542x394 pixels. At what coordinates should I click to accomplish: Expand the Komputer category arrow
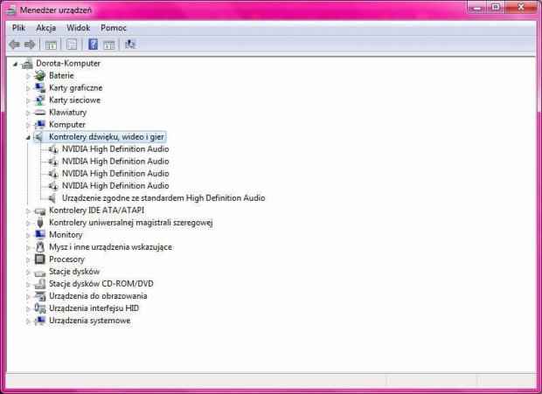click(x=28, y=125)
